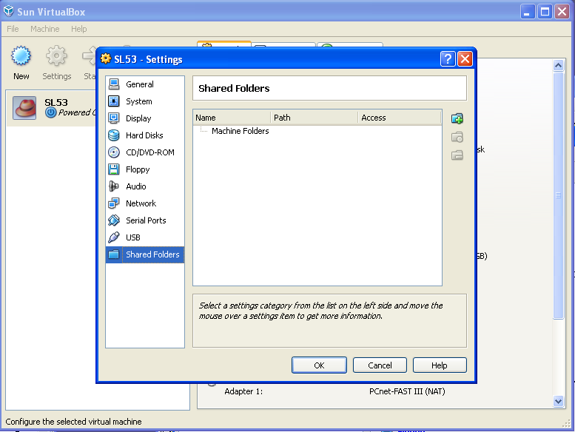
Task: Close the SL53 Settings dialog
Action: (465, 59)
